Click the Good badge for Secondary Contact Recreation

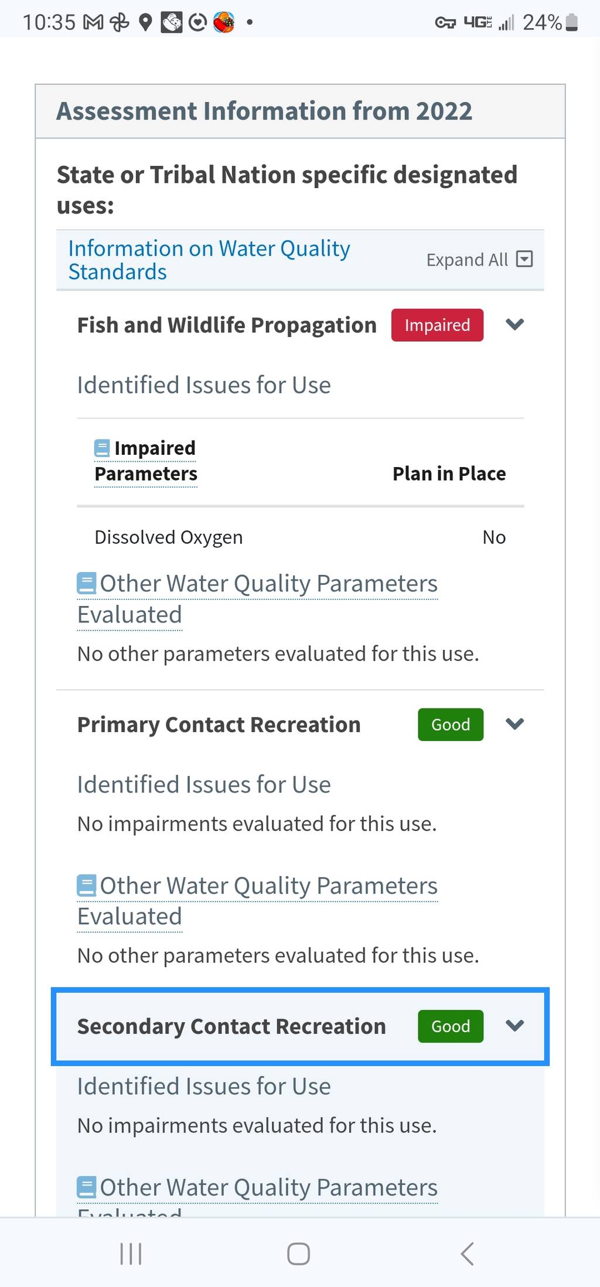coord(451,1026)
